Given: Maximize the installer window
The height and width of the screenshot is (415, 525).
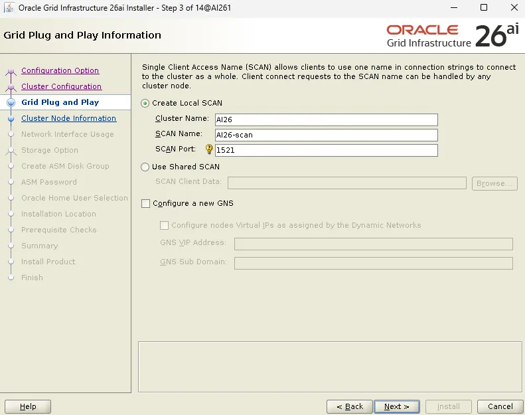Looking at the screenshot, I should pyautogui.click(x=484, y=7).
